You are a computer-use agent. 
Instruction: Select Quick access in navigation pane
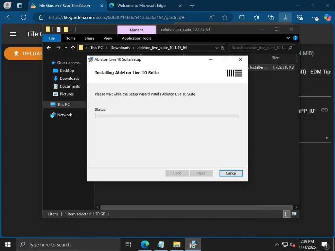pyautogui.click(x=65, y=62)
